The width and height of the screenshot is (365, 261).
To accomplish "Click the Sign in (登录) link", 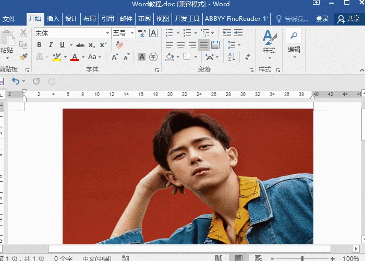I will (x=322, y=19).
